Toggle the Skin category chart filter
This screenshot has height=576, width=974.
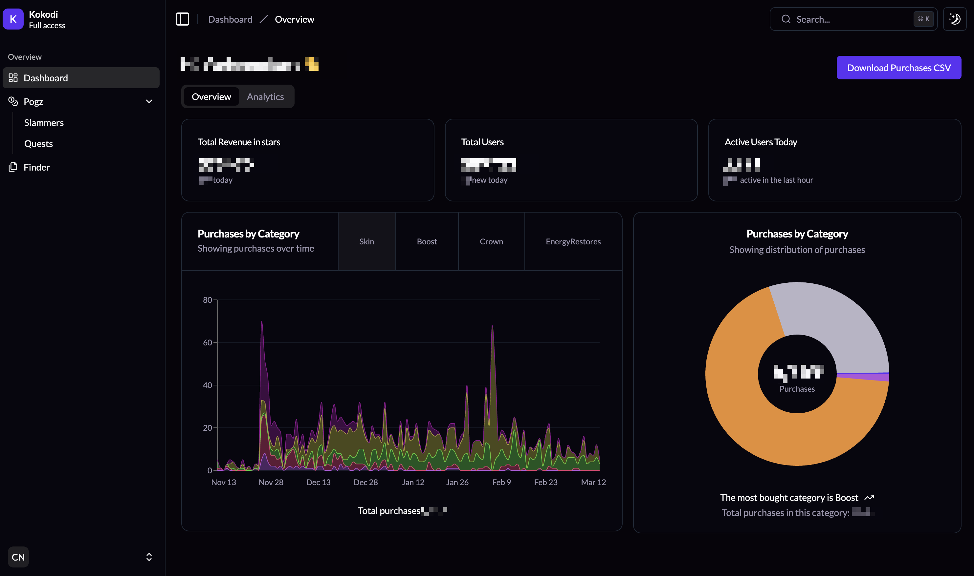pyautogui.click(x=366, y=241)
